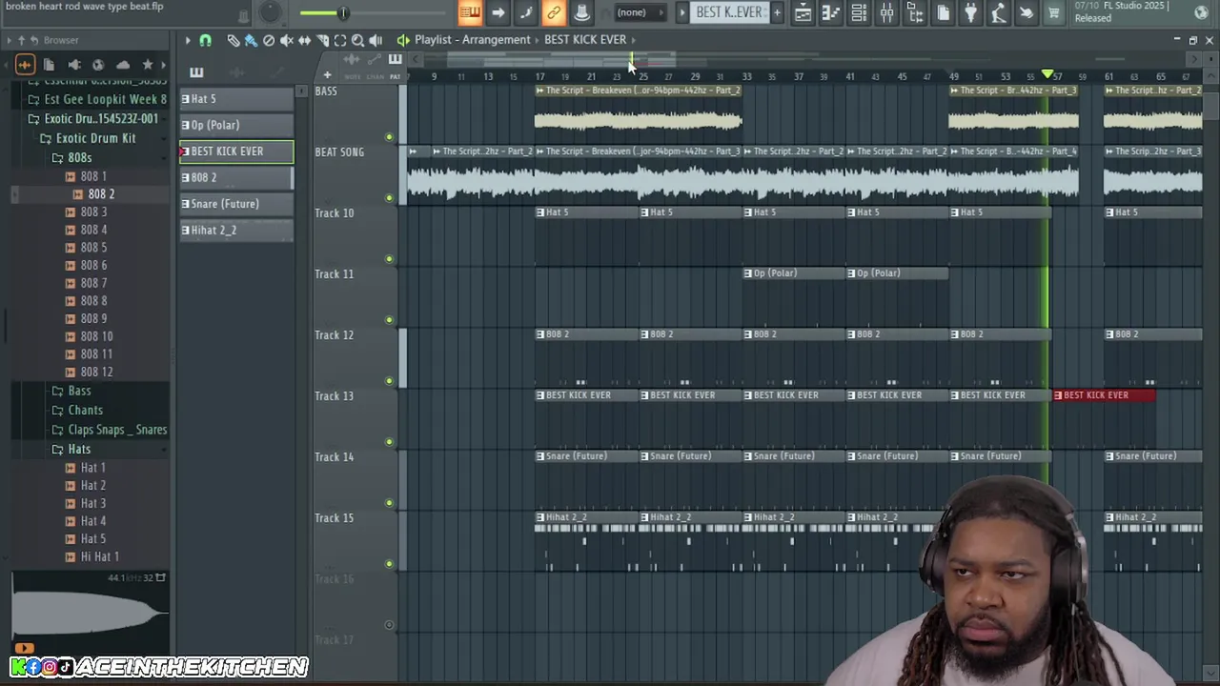The image size is (1220, 686).
Task: Select 808 2 pattern in picker
Action: tap(236, 177)
